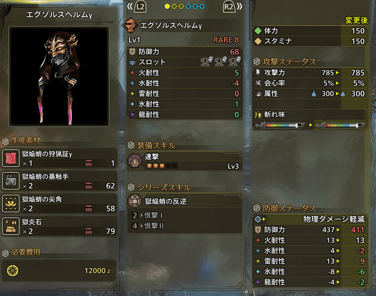This screenshot has height=296, width=376.
Task: Select the 獄焔蛸の狩猟証γ material icon
Action: coord(10,158)
